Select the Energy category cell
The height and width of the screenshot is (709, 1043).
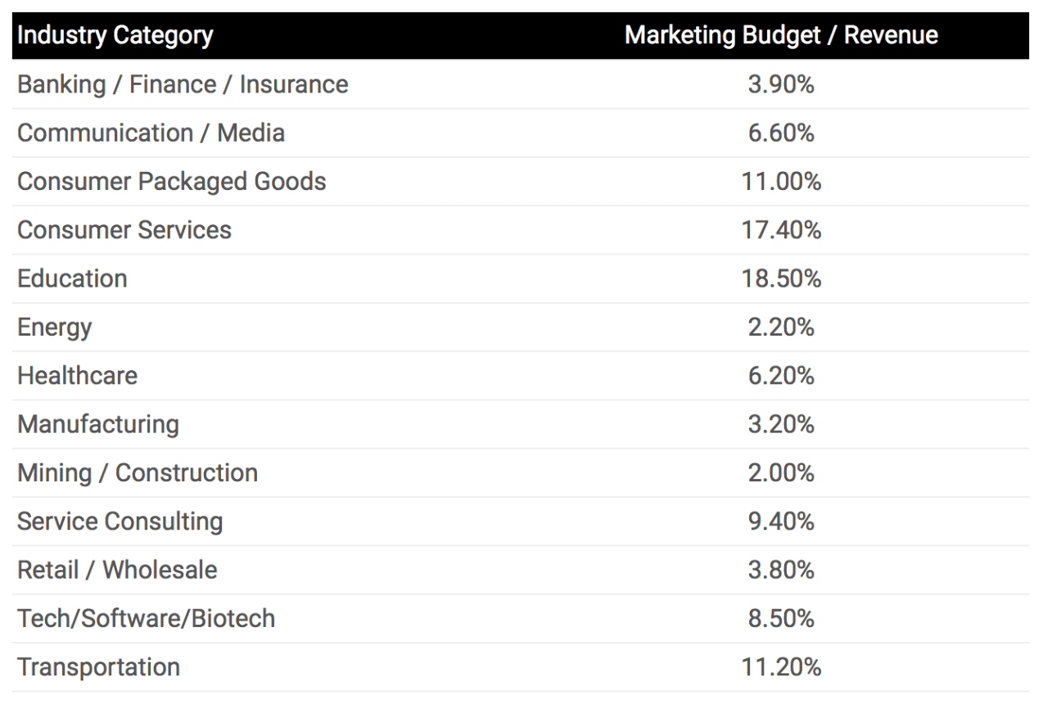[55, 327]
